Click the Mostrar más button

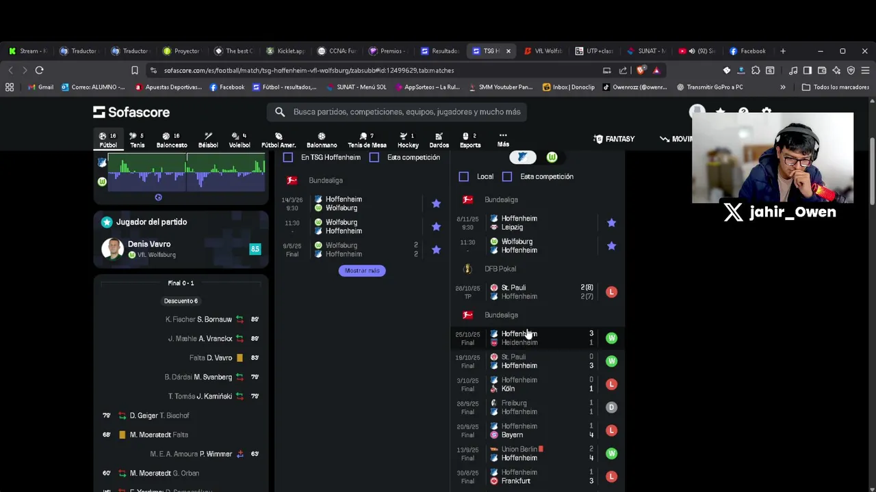(362, 271)
